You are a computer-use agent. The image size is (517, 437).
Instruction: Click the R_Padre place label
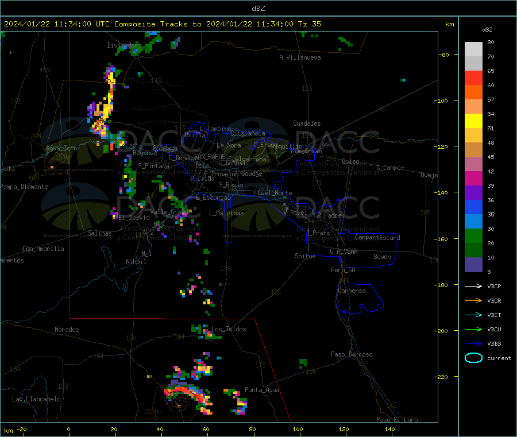click(x=329, y=215)
